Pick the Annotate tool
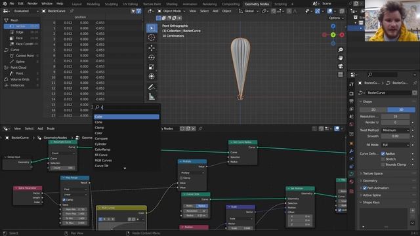 pyautogui.click(x=152, y=87)
